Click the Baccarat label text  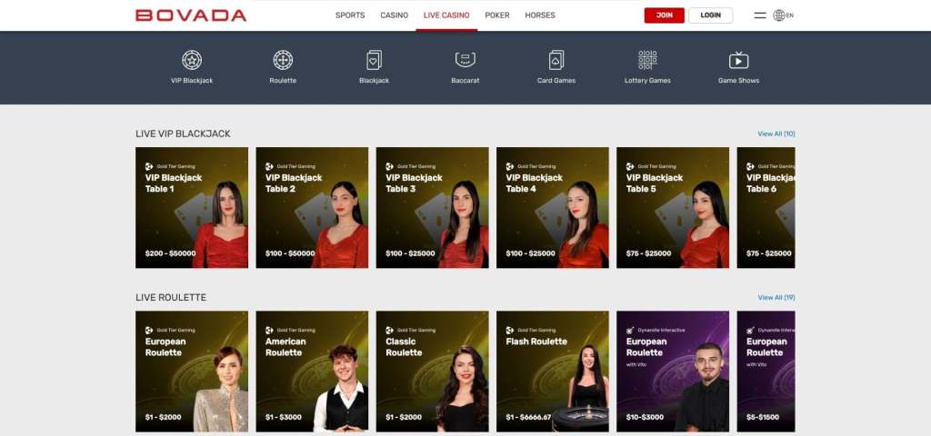(x=465, y=81)
